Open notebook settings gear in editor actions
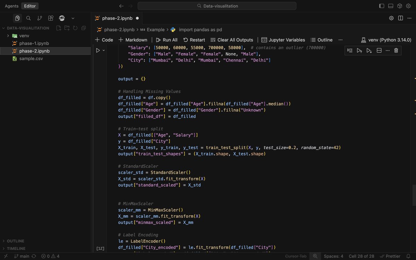 (x=391, y=18)
